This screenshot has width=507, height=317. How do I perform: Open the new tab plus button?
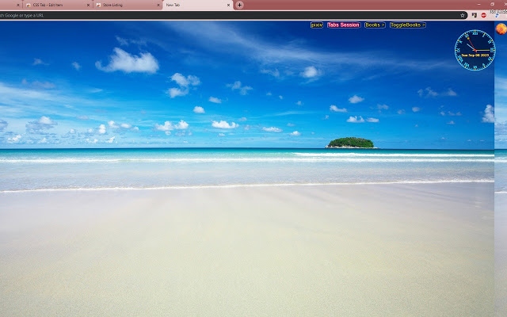coord(240,5)
